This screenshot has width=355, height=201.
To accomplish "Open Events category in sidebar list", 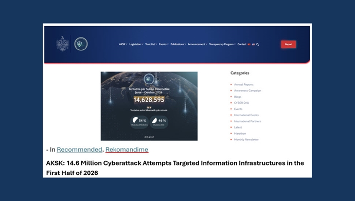I will 238,109.
